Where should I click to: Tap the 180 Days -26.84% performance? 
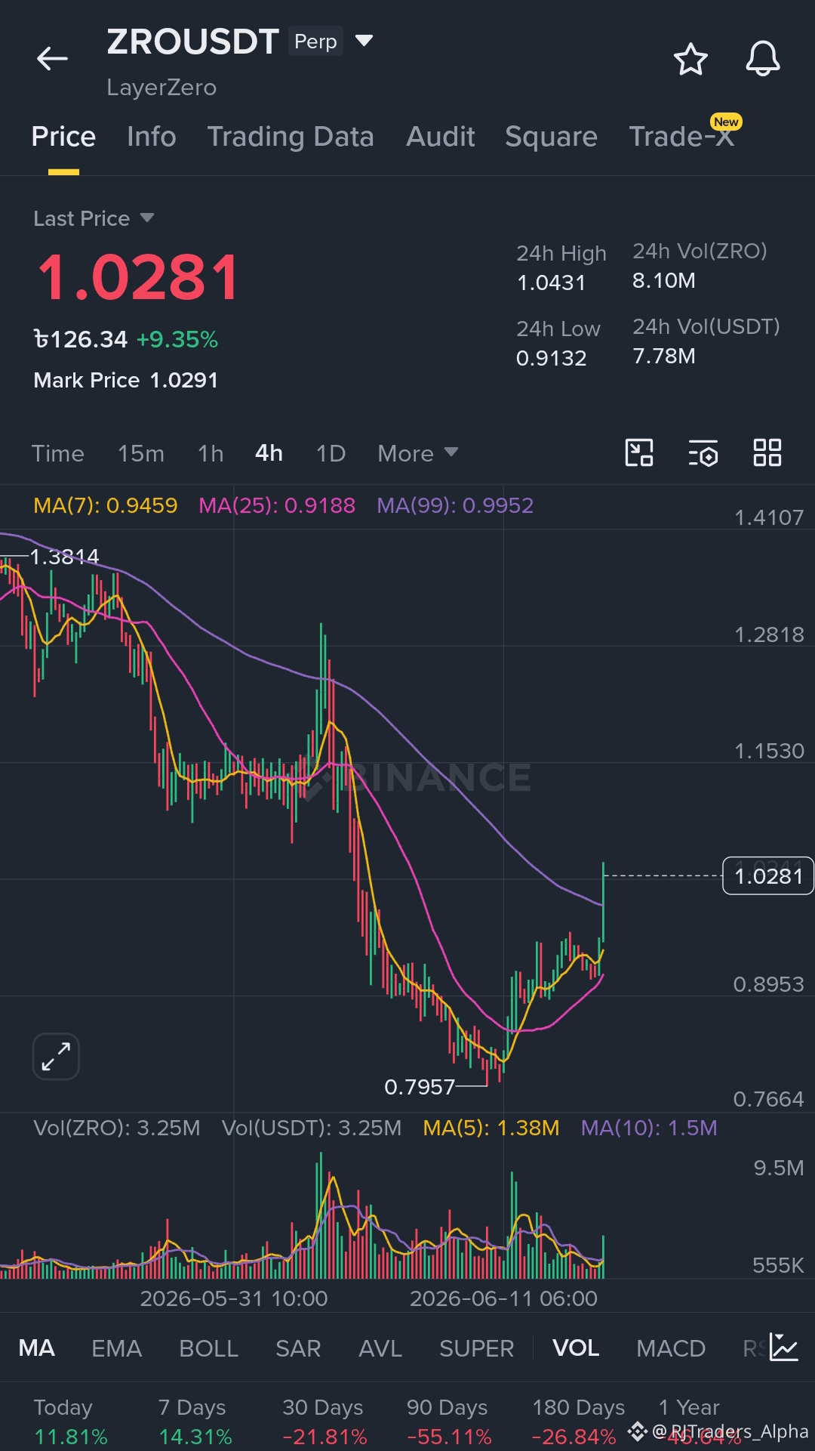(578, 1422)
